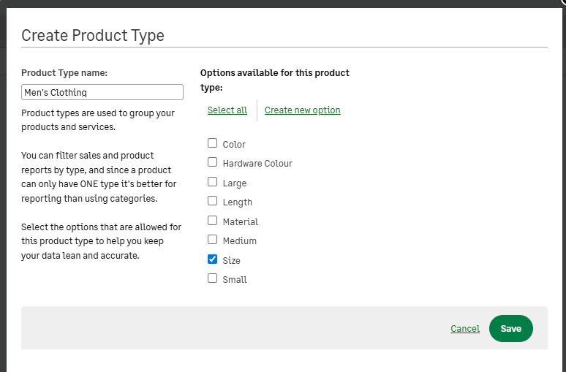Check the Large option
This screenshot has height=372, width=566.
click(x=212, y=182)
